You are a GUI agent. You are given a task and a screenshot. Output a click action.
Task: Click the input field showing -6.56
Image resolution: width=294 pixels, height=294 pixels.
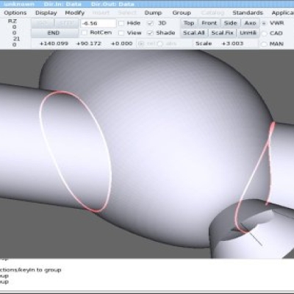pos(98,24)
